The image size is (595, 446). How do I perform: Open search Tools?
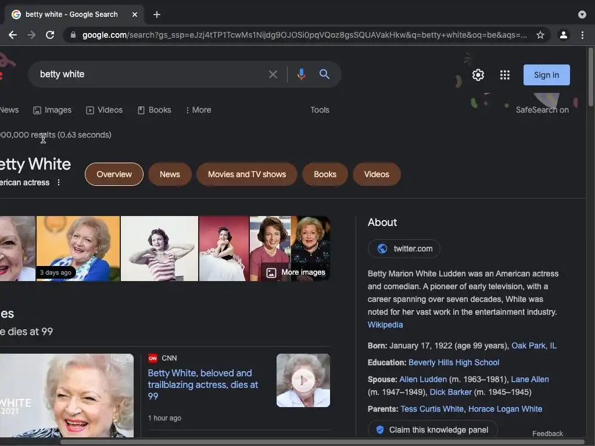point(320,110)
